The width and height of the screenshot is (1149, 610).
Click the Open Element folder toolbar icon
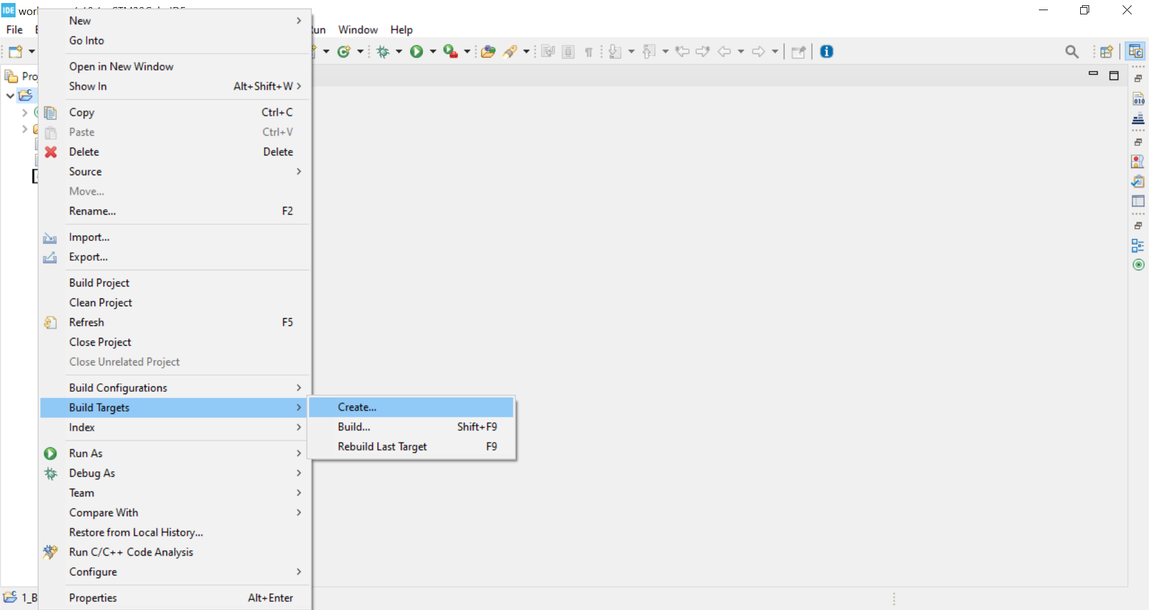coord(488,52)
